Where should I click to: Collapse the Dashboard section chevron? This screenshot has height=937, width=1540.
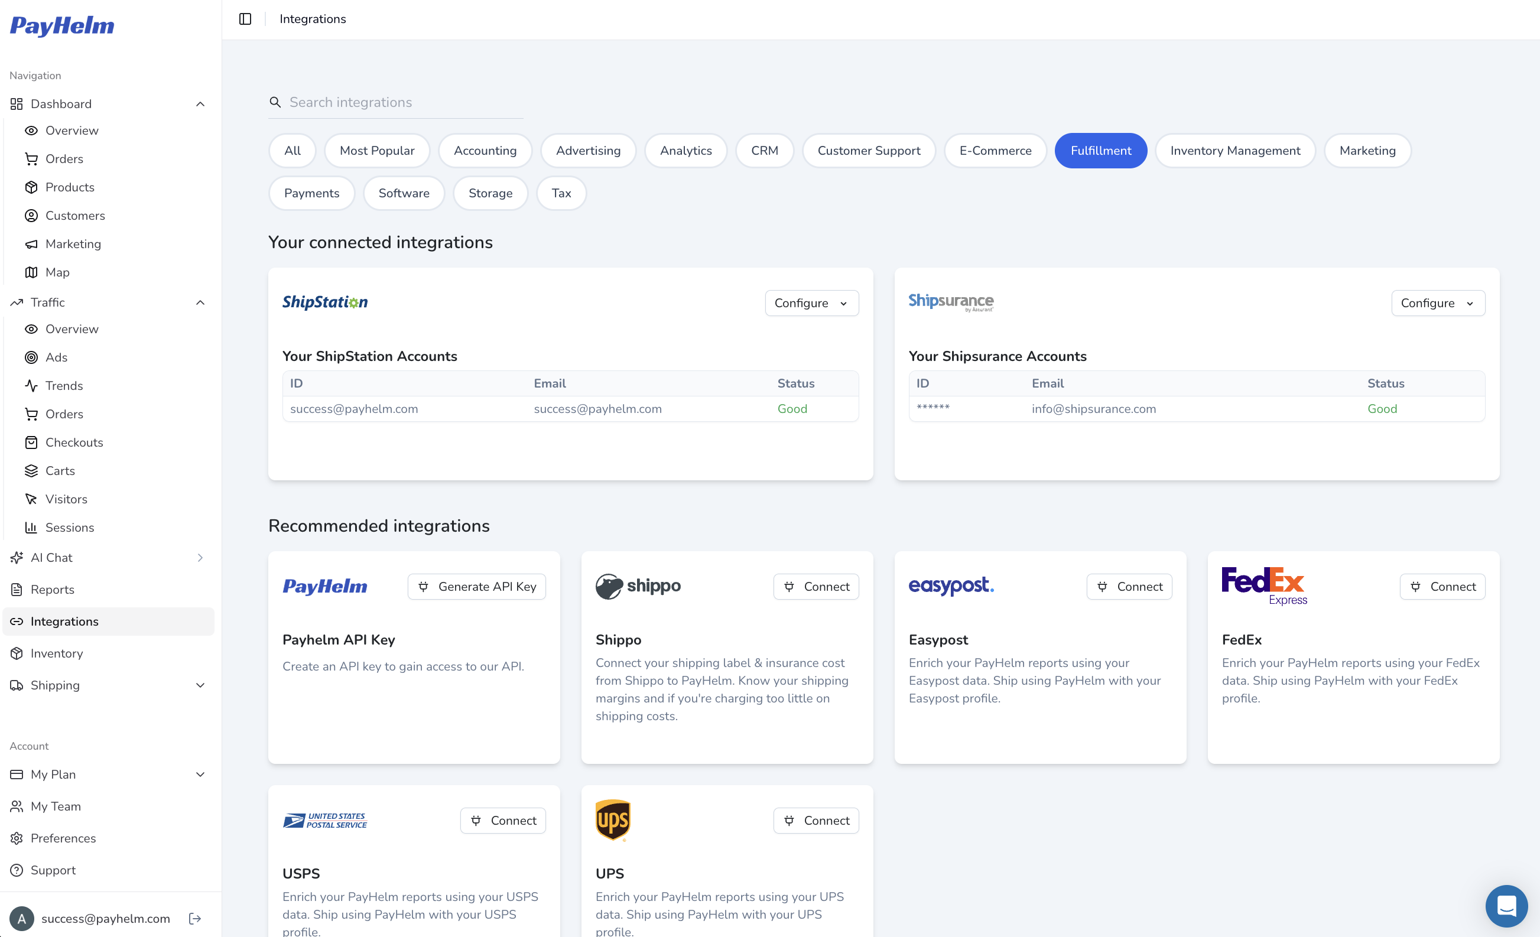coord(200,104)
